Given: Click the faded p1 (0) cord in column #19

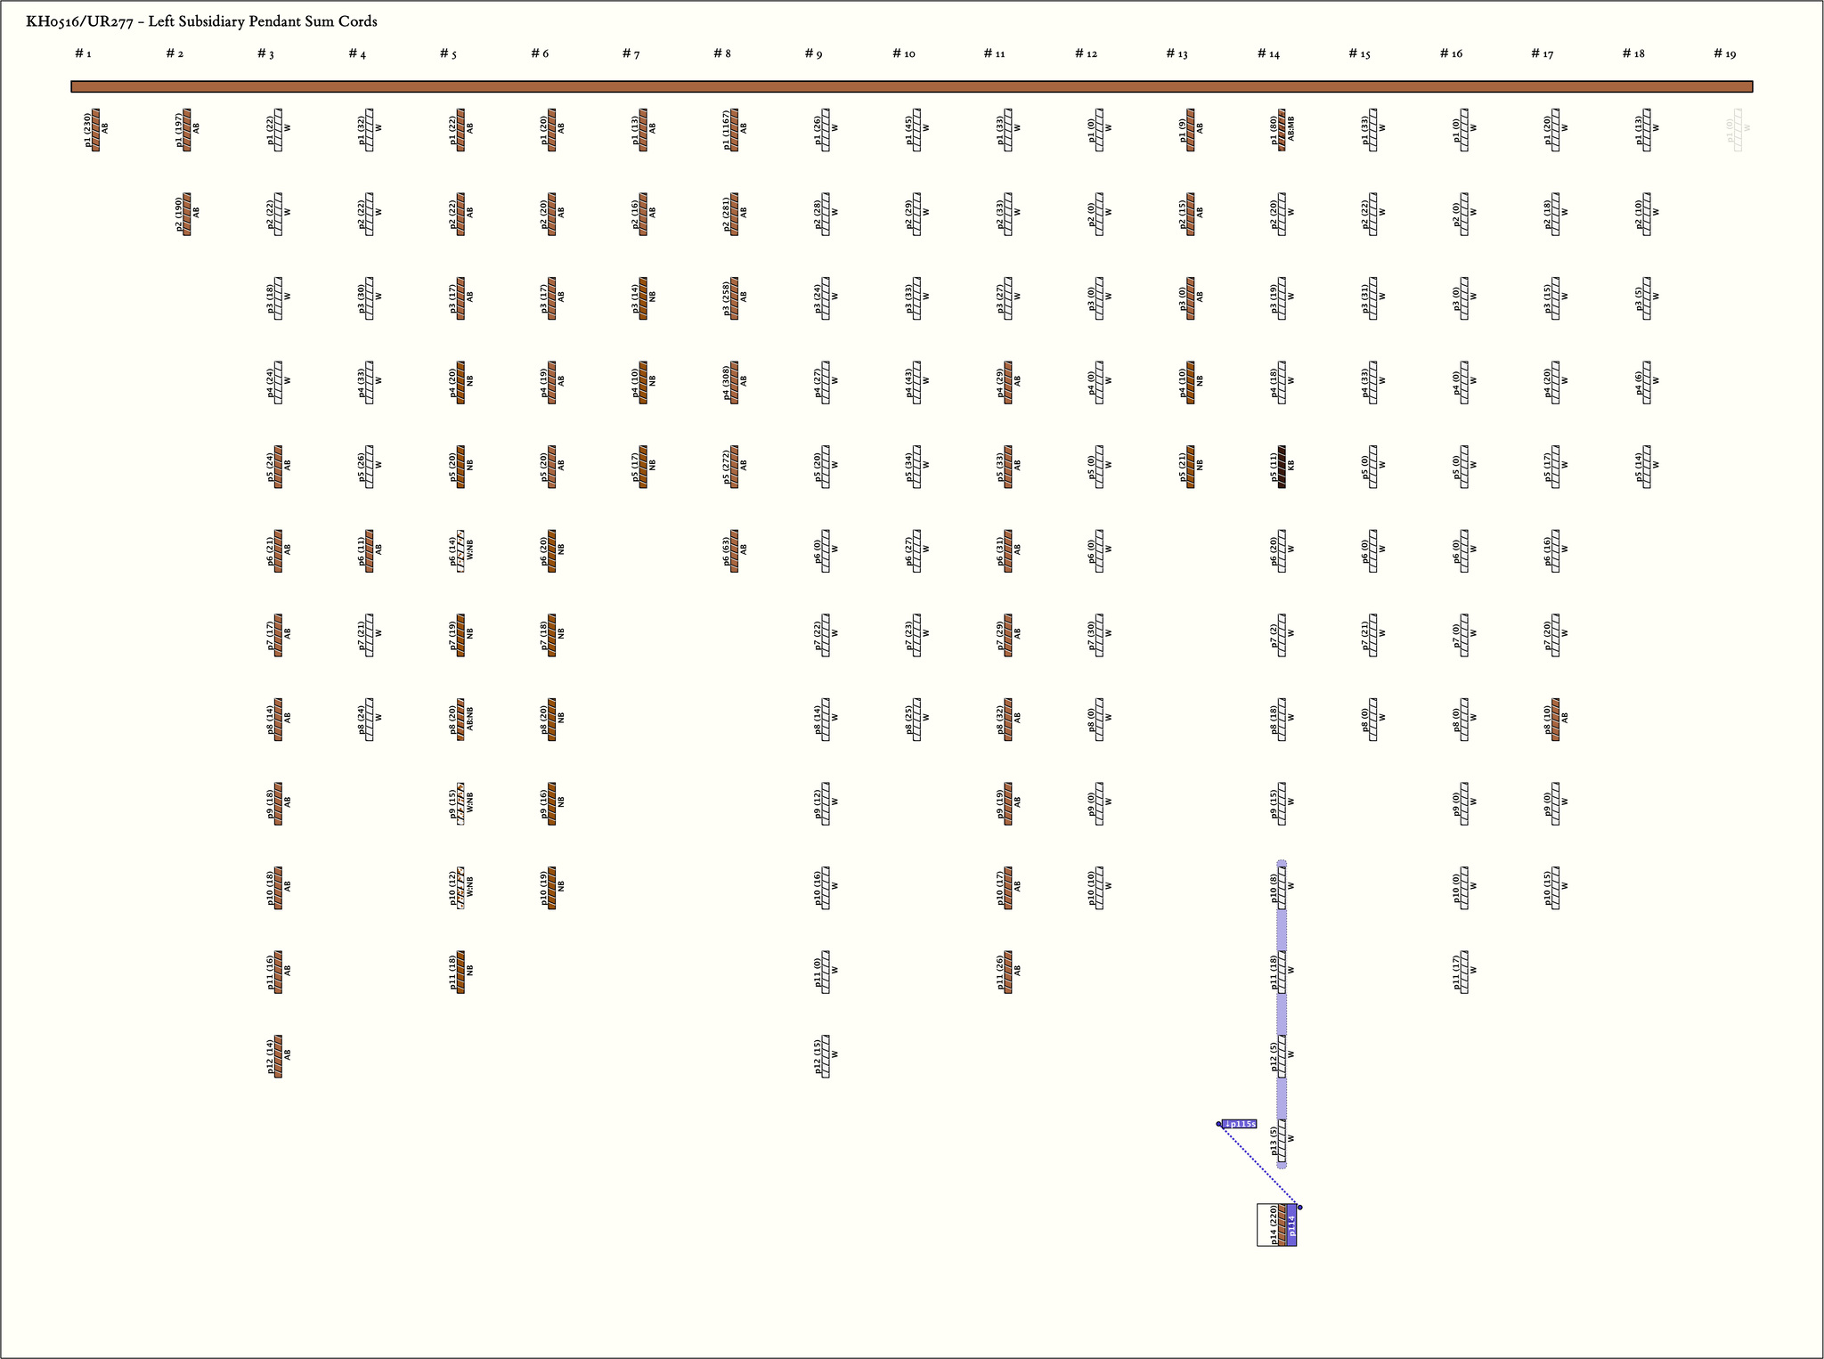Looking at the screenshot, I should point(1738,130).
